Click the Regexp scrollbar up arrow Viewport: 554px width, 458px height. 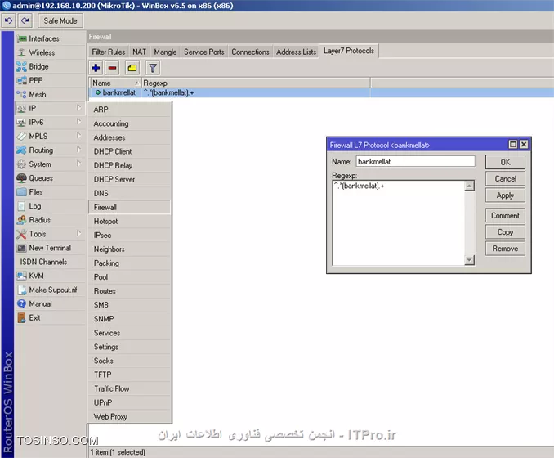click(x=469, y=186)
